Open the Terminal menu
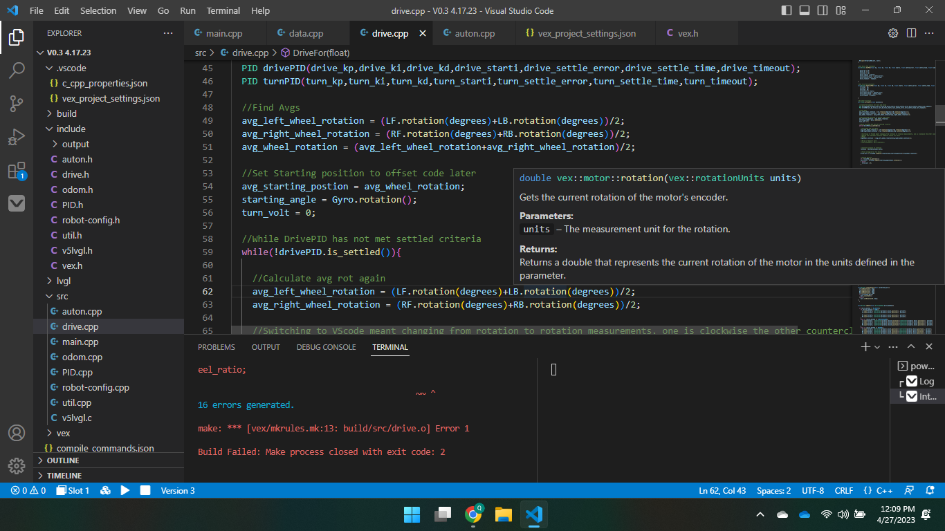Viewport: 945px width, 531px height. point(223,10)
